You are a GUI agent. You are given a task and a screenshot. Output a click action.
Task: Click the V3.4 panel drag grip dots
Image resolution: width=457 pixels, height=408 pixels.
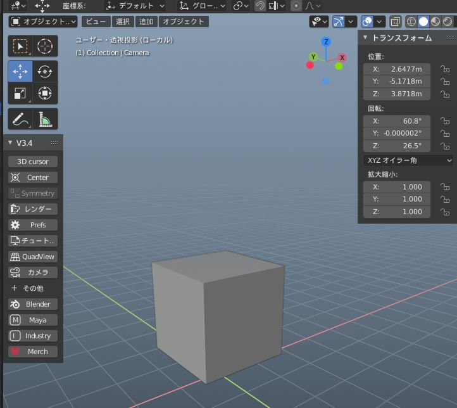[x=54, y=143]
